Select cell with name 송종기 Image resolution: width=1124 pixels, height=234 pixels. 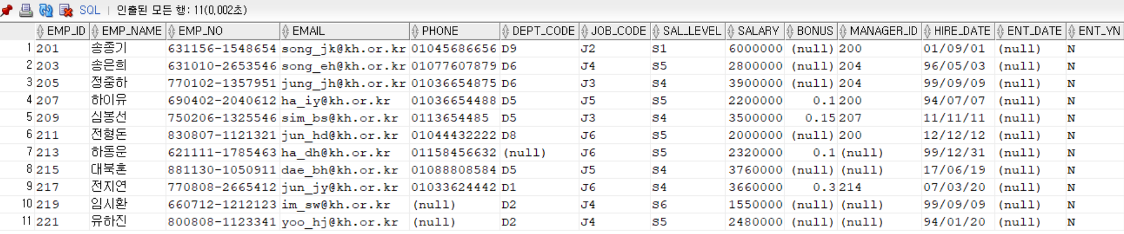point(128,49)
